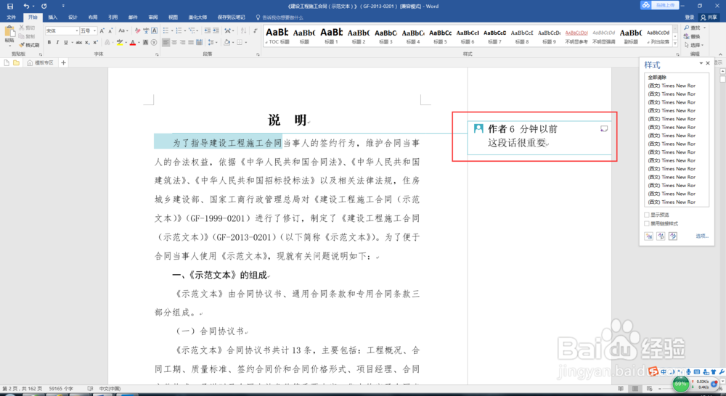Toggle bold formatting
Screen dimensions: 726x396
[x=49, y=42]
